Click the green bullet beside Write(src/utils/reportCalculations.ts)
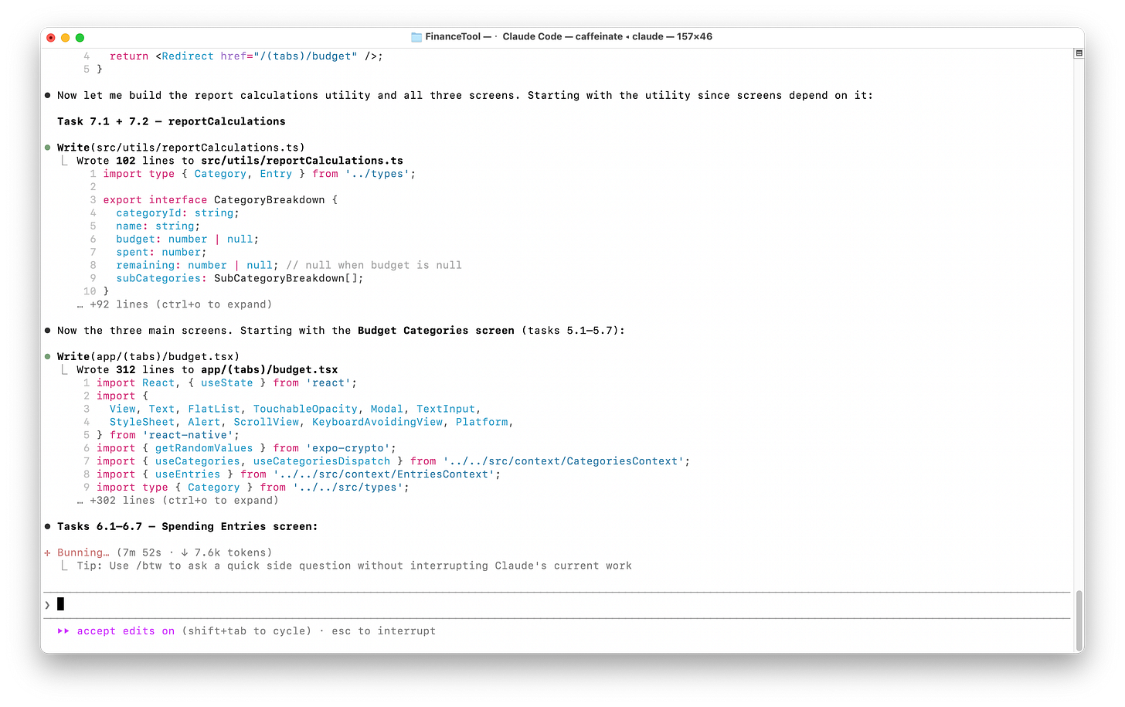Viewport: 1125px width, 707px height. pos(48,148)
